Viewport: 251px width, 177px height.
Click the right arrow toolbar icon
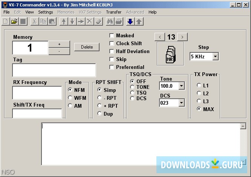point(81,21)
